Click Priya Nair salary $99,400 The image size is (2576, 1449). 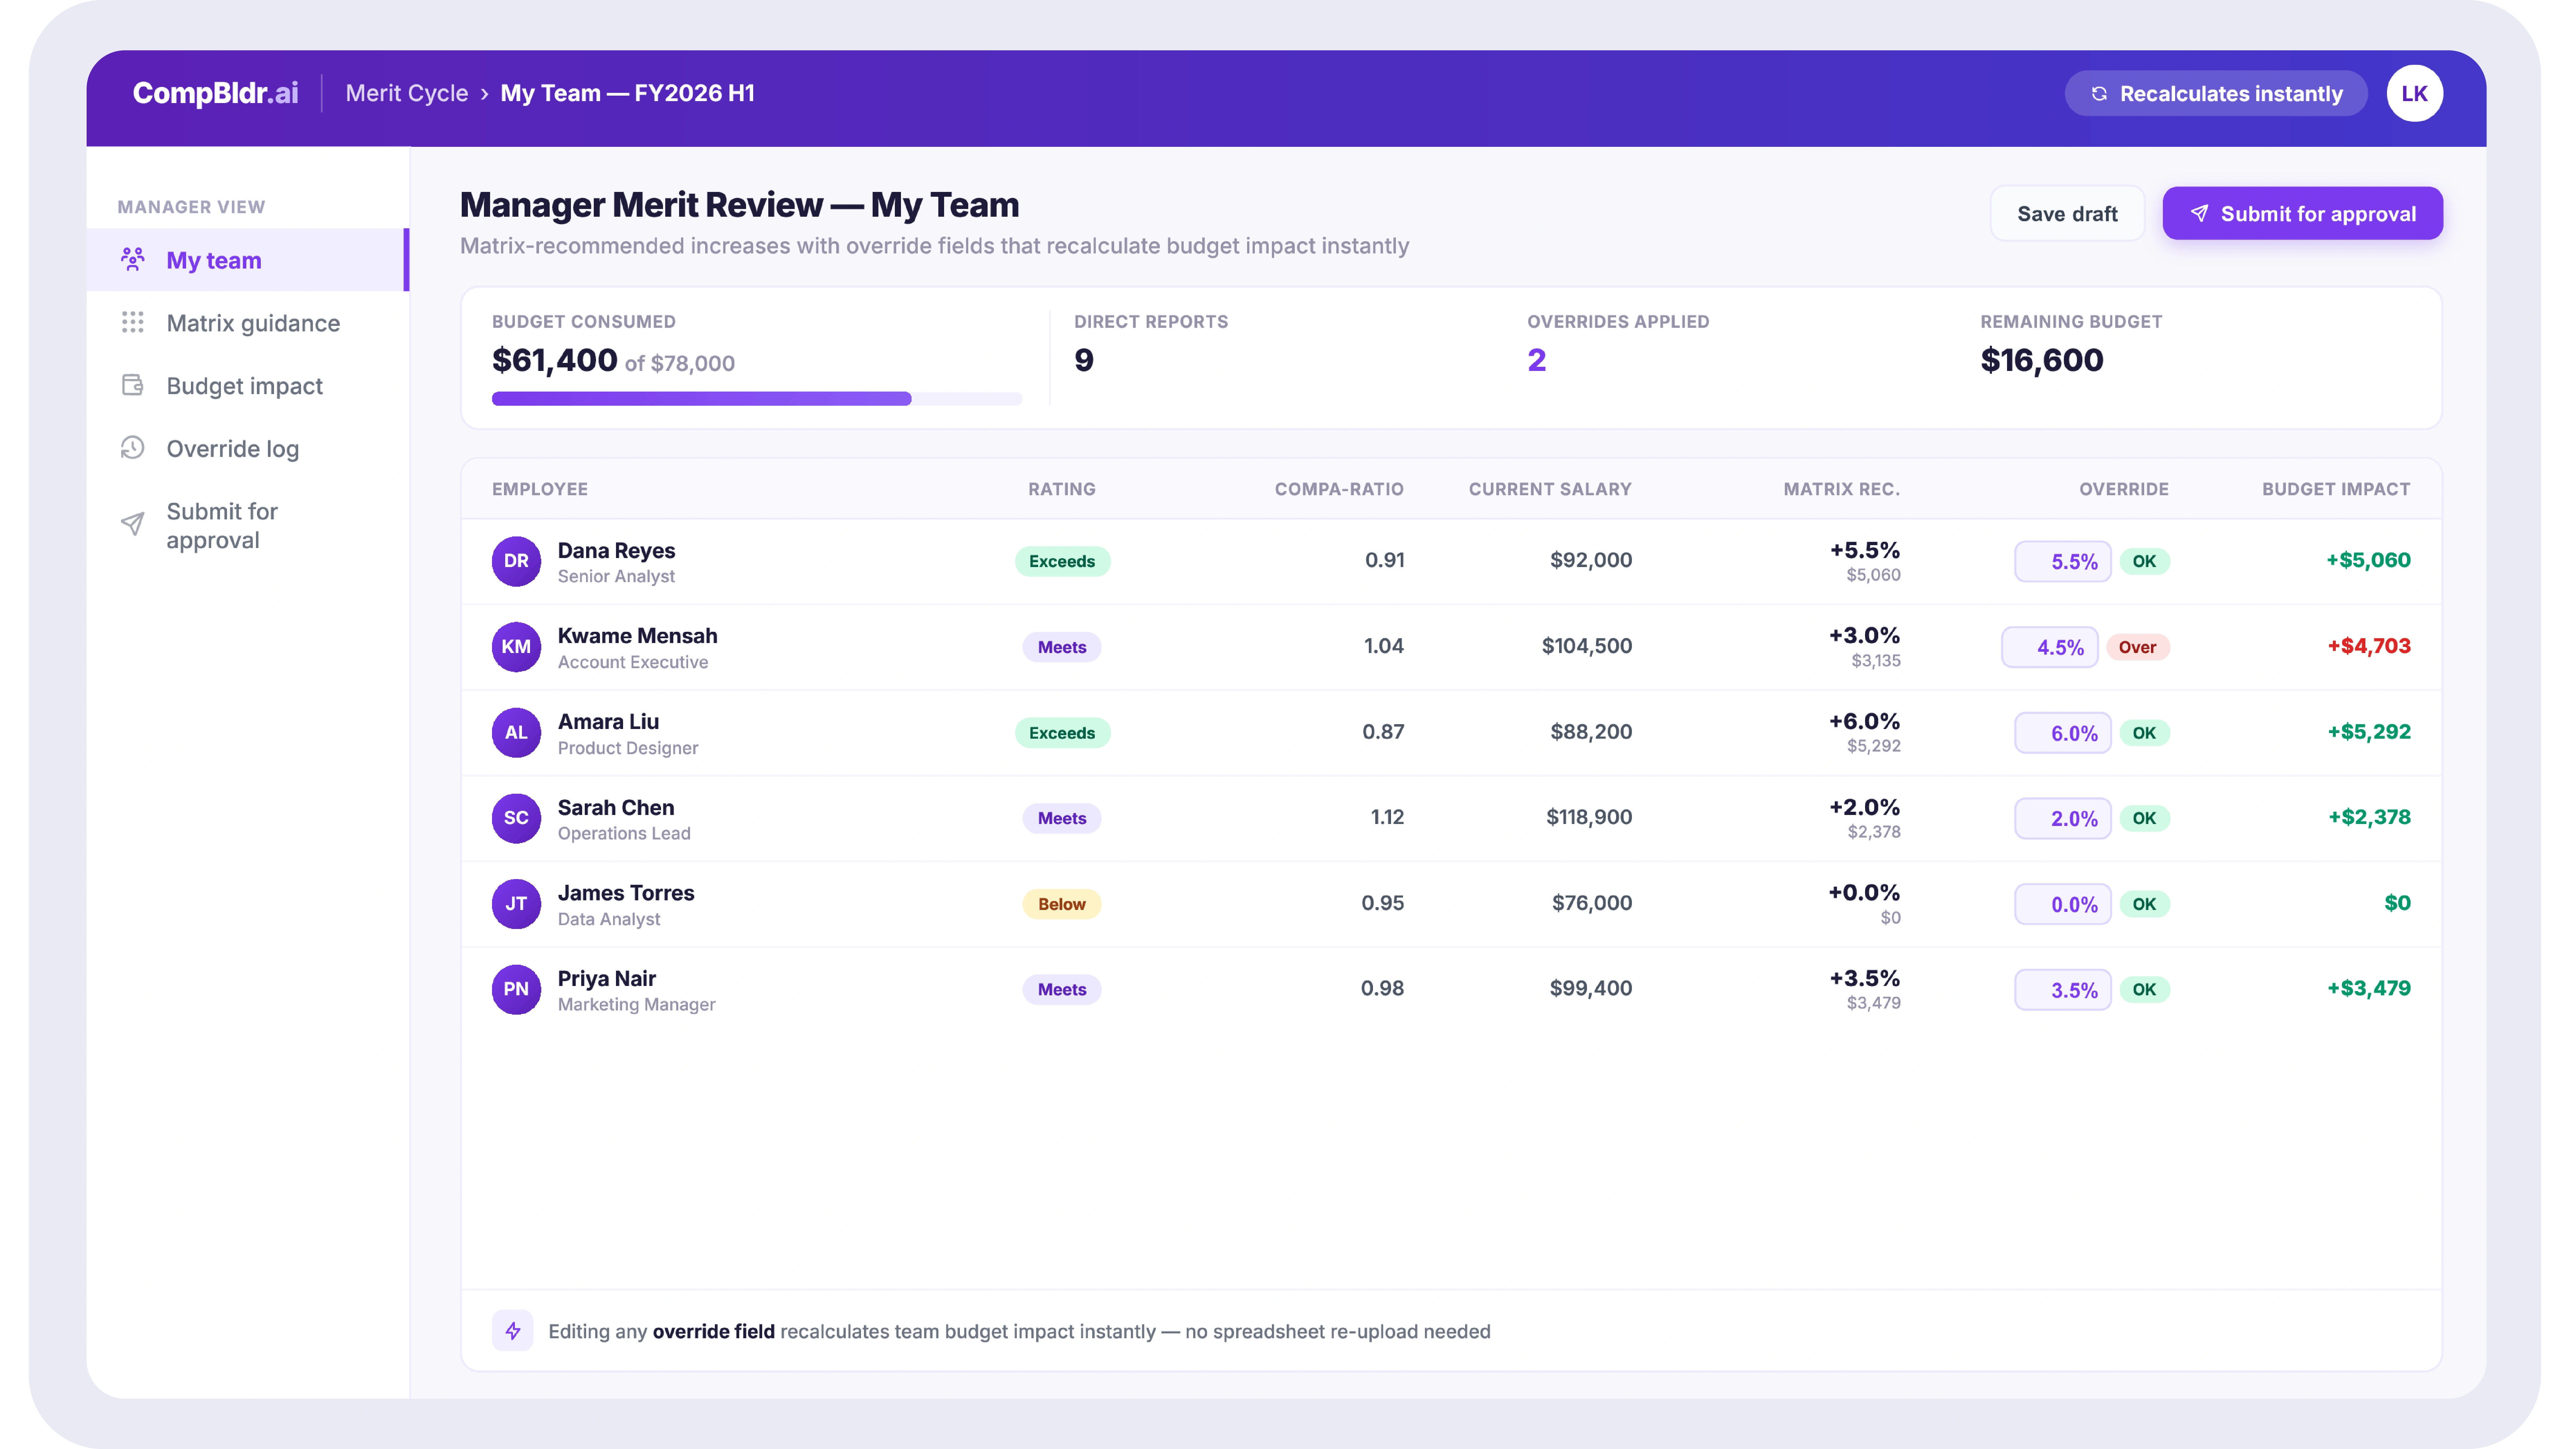point(1591,988)
